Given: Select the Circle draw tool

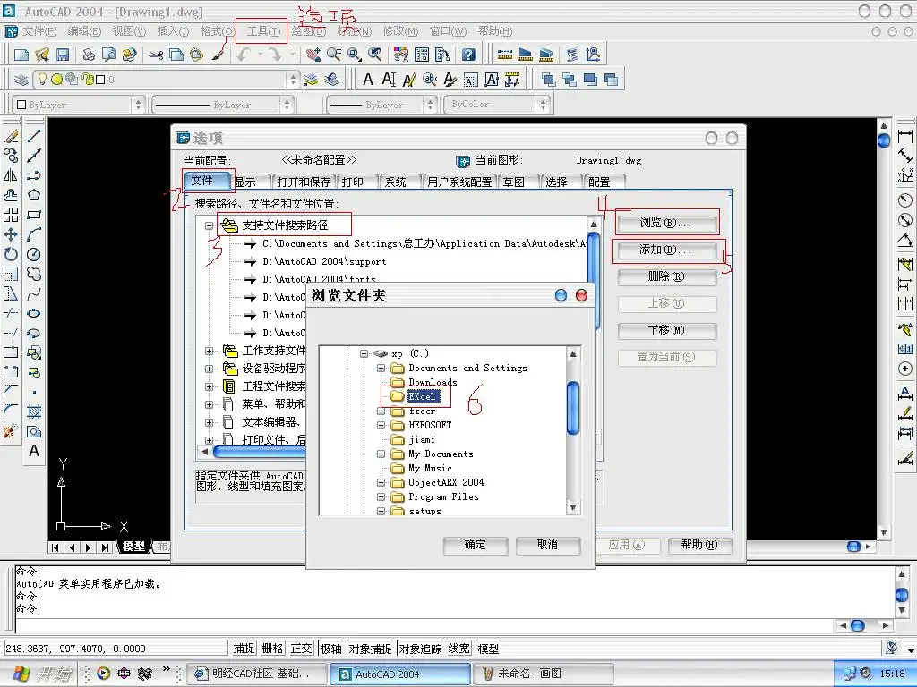Looking at the screenshot, I should (x=34, y=254).
